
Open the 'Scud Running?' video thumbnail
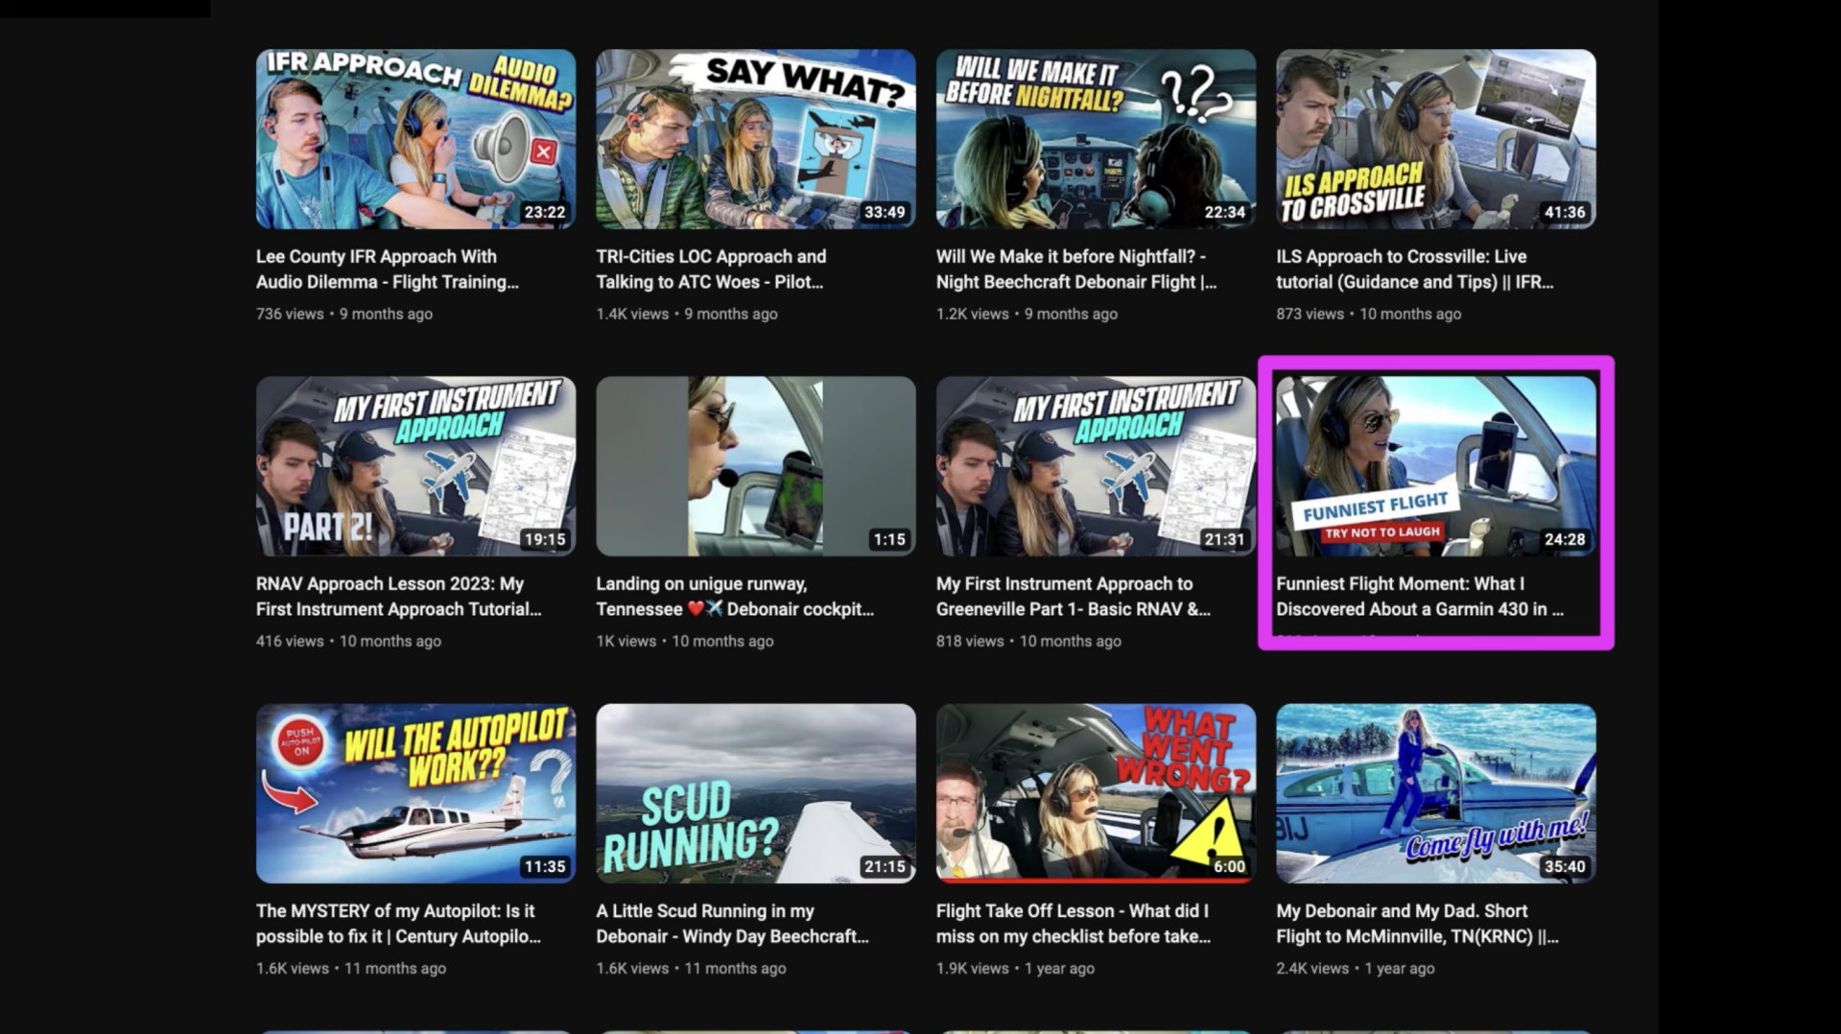click(x=756, y=793)
